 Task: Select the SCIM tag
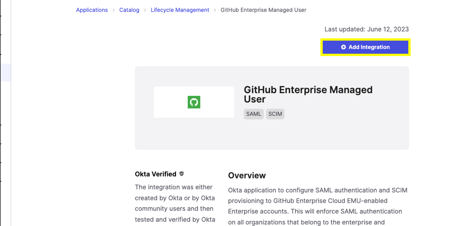tap(275, 114)
